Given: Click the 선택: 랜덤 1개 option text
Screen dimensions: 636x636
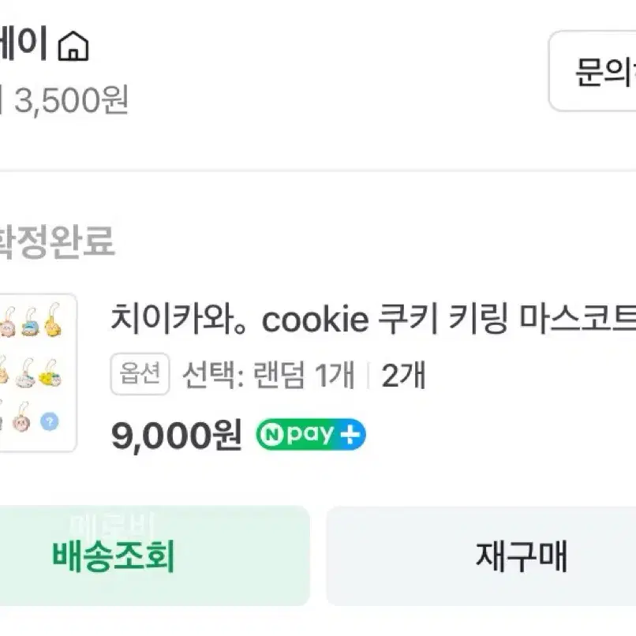Looking at the screenshot, I should click(x=268, y=375).
